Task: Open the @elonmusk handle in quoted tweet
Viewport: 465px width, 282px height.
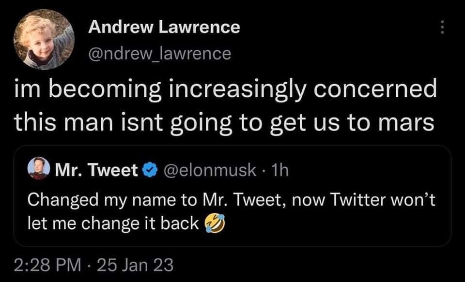Action: point(210,170)
